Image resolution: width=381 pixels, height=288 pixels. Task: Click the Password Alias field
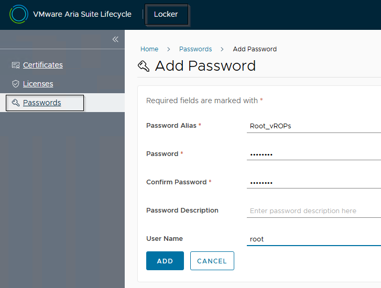point(314,126)
